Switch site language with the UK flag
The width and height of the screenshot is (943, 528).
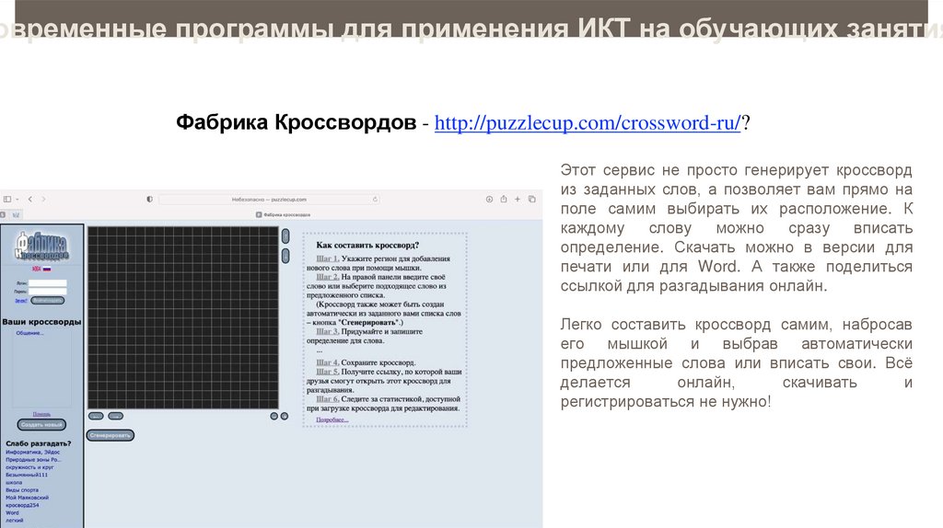click(36, 270)
